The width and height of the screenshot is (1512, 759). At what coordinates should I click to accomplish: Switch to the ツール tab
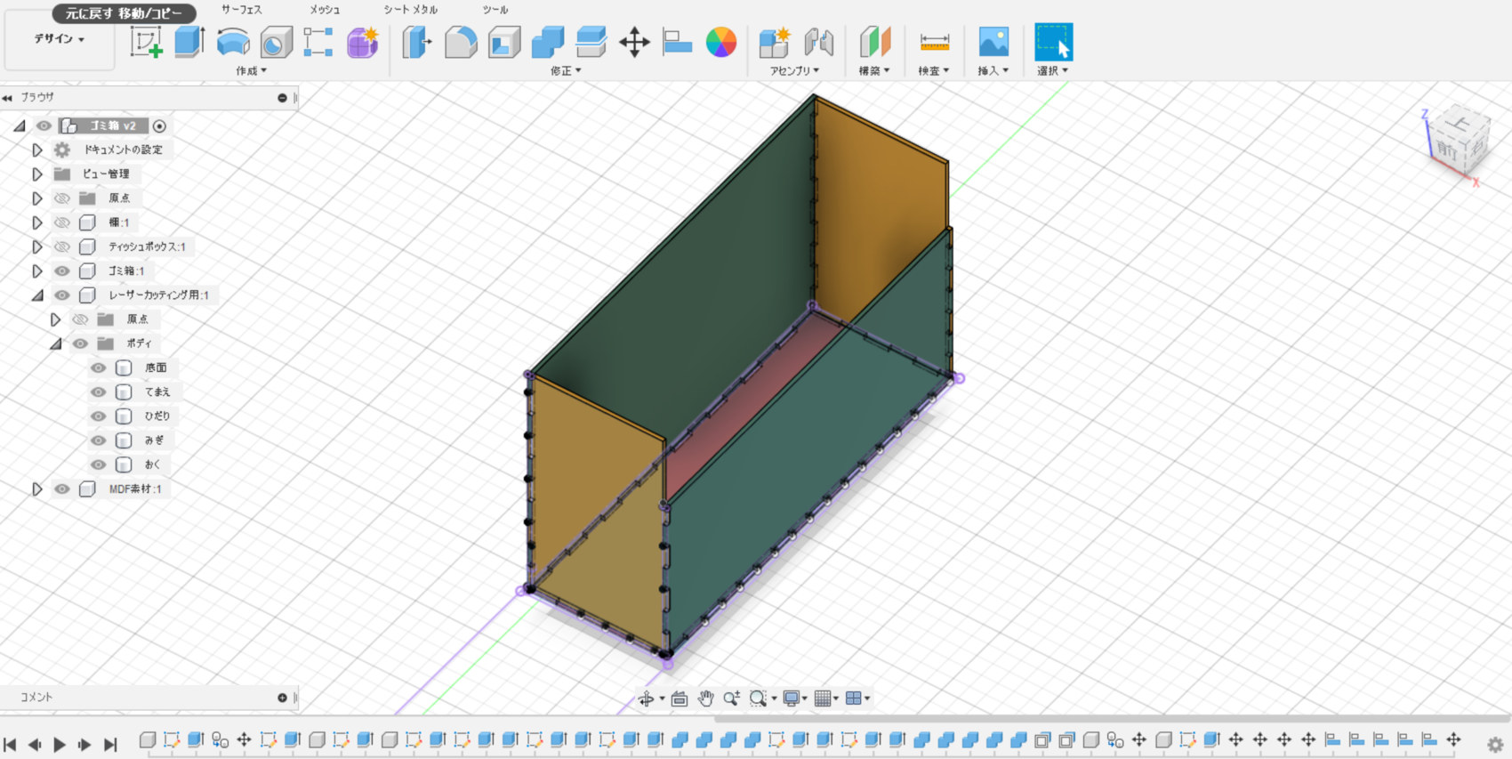[495, 10]
